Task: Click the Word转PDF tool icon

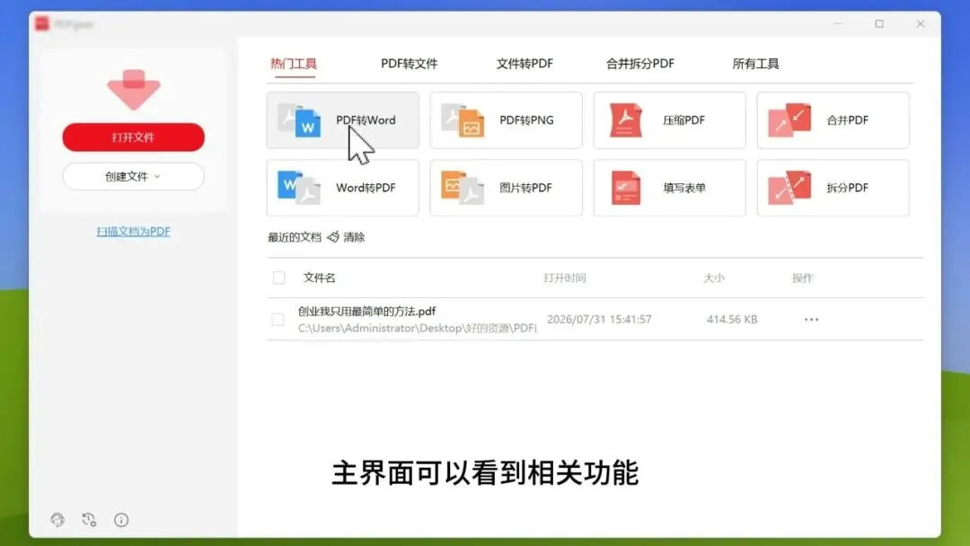Action: [299, 188]
